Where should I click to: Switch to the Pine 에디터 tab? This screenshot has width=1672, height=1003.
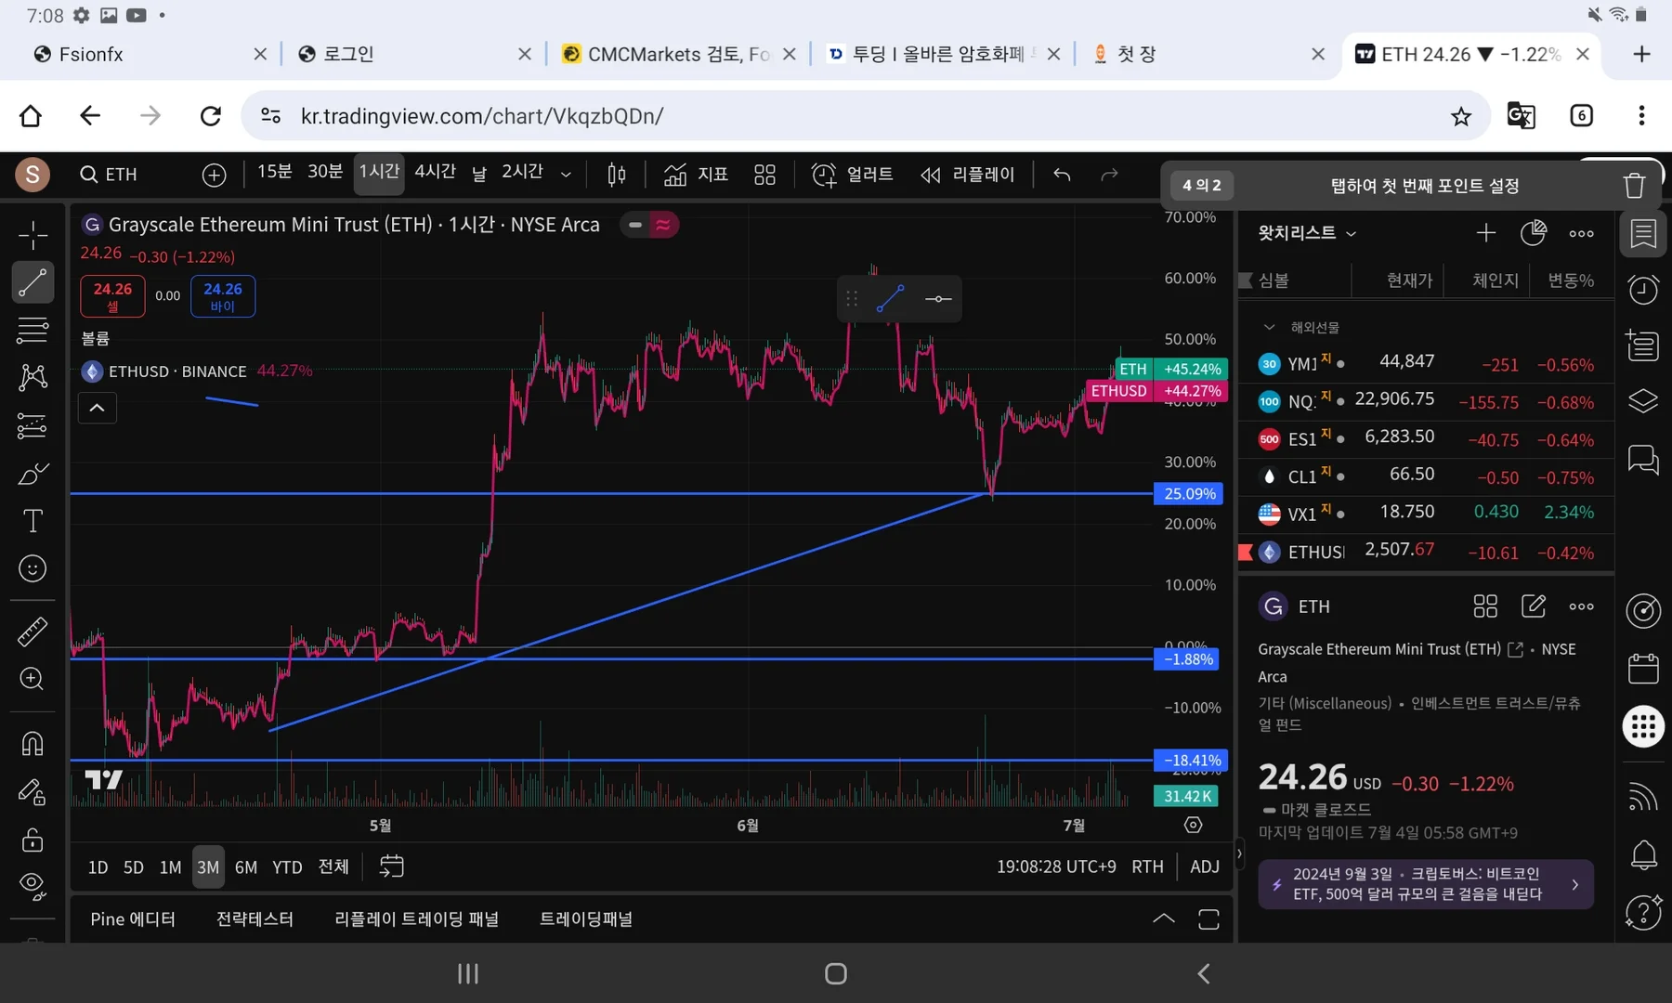coord(133,919)
